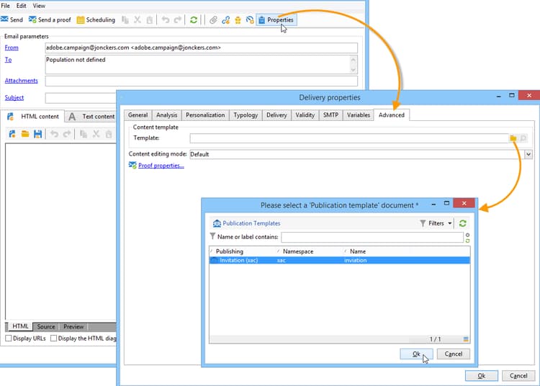Image resolution: width=540 pixels, height=386 pixels.
Task: Select the Invitation (sac) template row
Action: tap(339, 260)
